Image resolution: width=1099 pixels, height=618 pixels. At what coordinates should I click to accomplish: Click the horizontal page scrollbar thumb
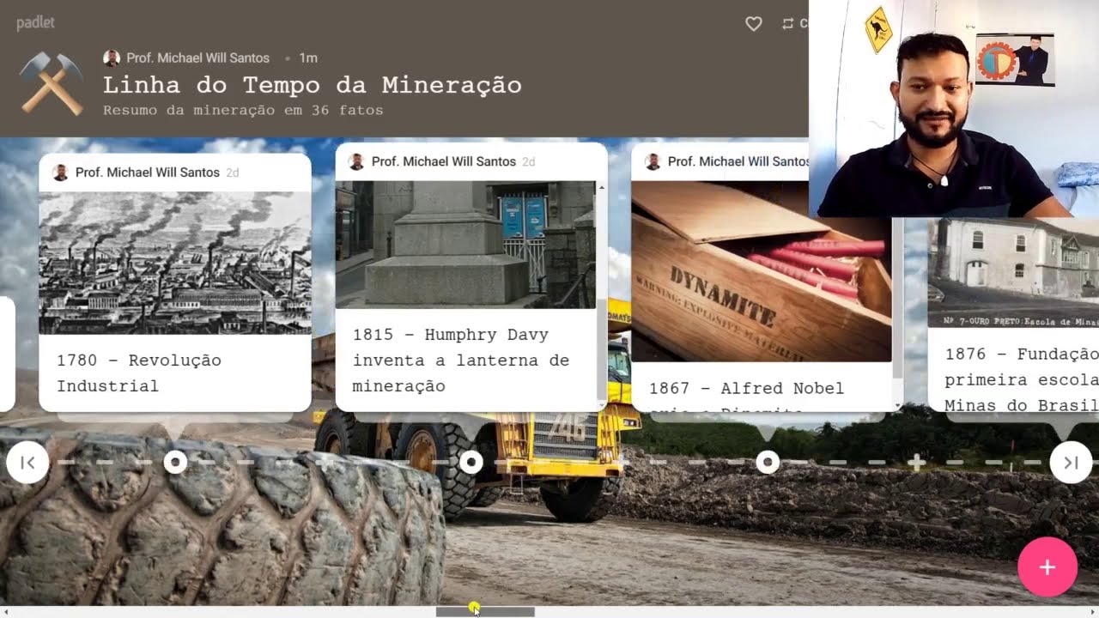click(485, 612)
